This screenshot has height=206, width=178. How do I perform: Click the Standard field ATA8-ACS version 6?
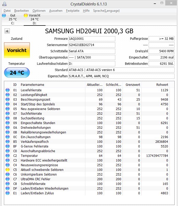point(122,70)
